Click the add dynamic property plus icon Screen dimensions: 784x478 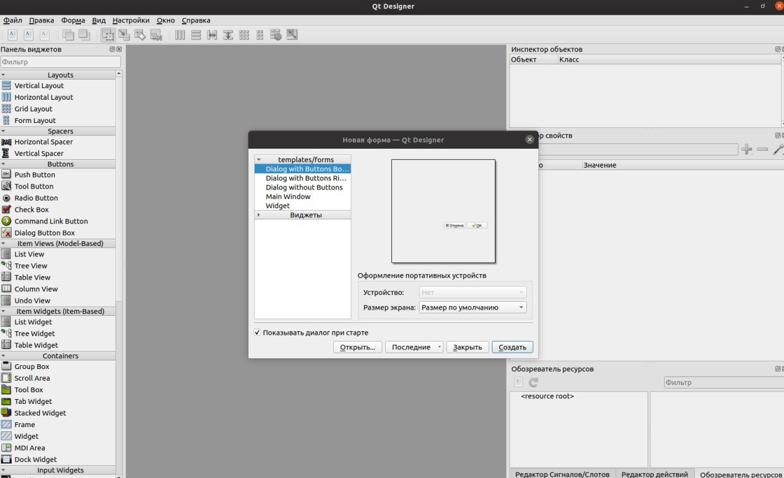tap(746, 149)
